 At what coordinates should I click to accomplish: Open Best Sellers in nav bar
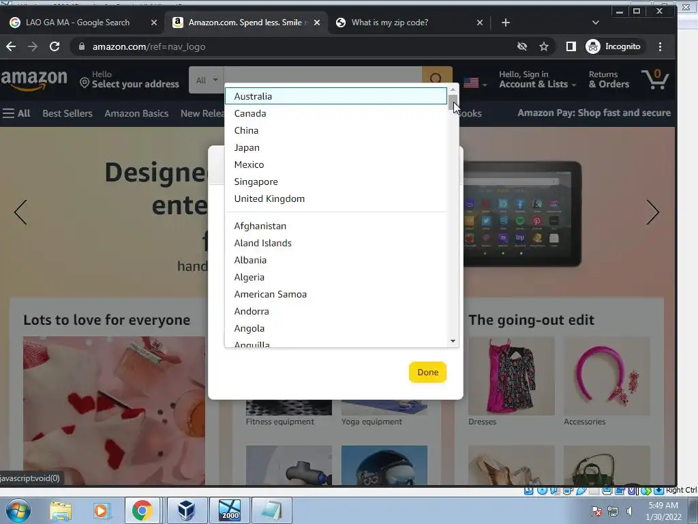[x=67, y=113]
